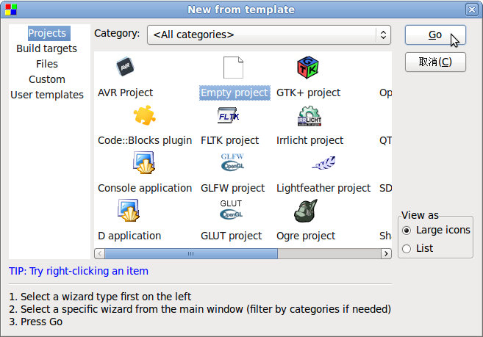
Task: Click the 'FLTK project' label
Action: pyautogui.click(x=230, y=140)
